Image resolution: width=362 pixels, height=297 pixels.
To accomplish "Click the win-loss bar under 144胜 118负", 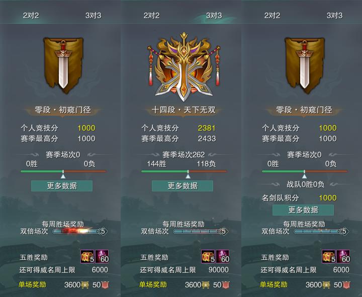I will (184, 171).
